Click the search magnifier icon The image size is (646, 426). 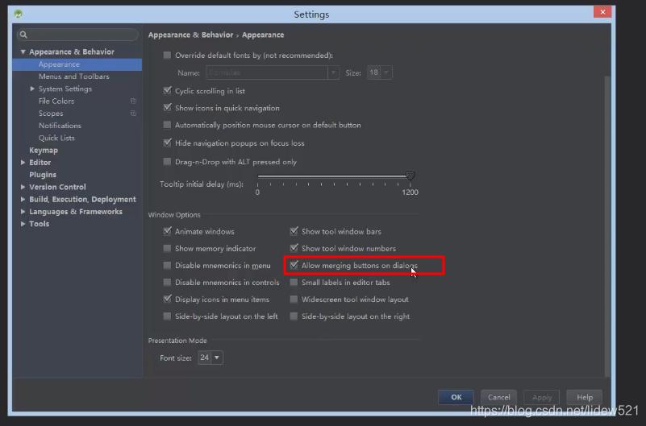23,35
